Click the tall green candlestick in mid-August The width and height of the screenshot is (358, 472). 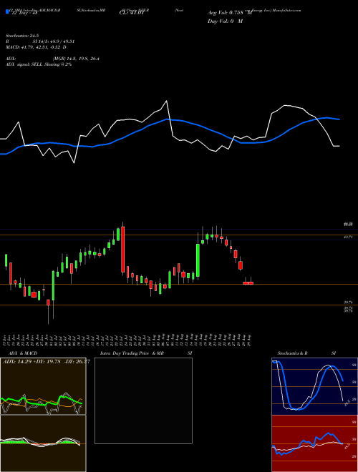(x=198, y=260)
